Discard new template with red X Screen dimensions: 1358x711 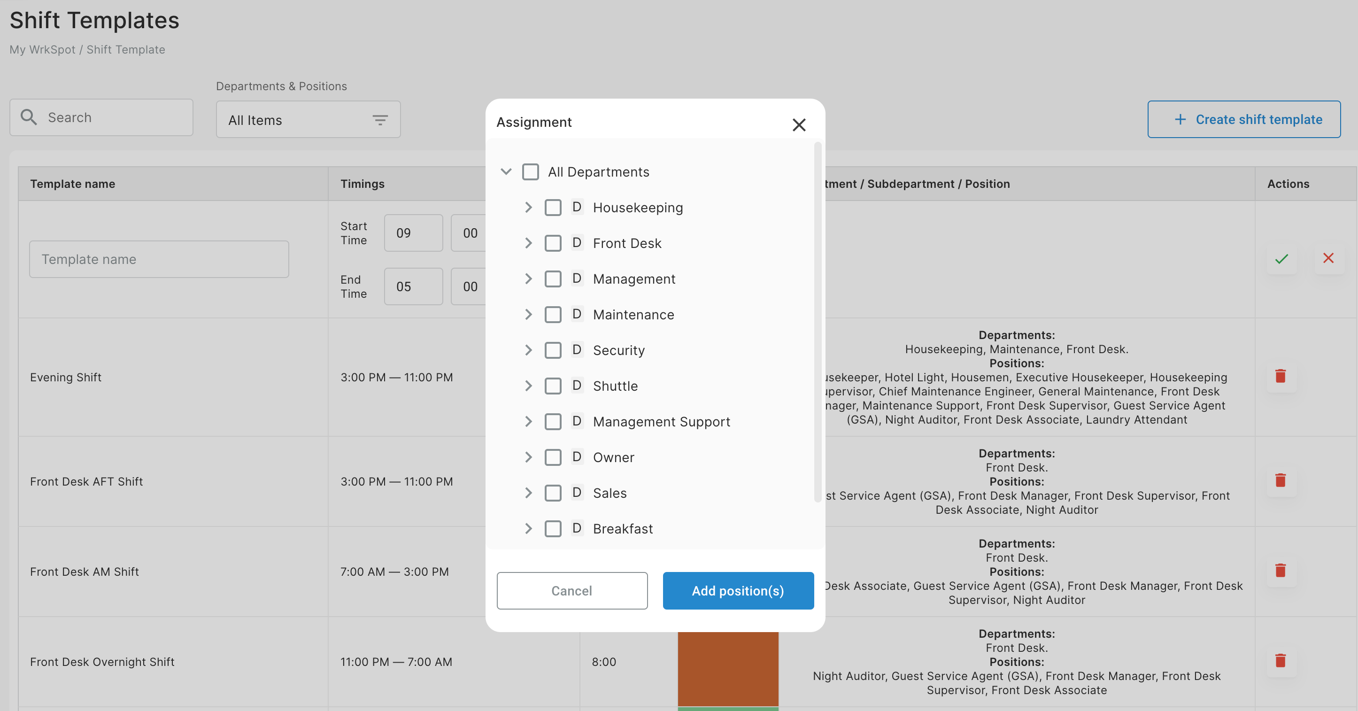[x=1328, y=258]
